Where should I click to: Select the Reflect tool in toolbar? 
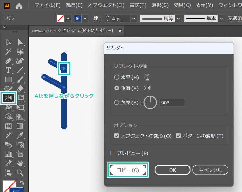pyautogui.click(x=8, y=98)
